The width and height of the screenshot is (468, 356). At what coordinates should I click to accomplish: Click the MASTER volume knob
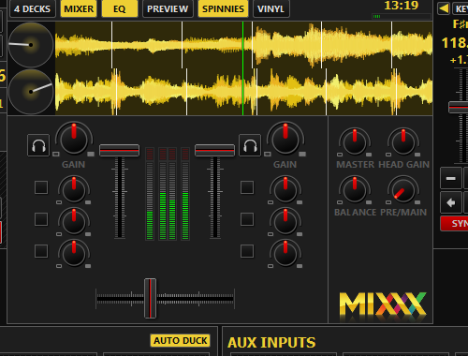(355, 142)
